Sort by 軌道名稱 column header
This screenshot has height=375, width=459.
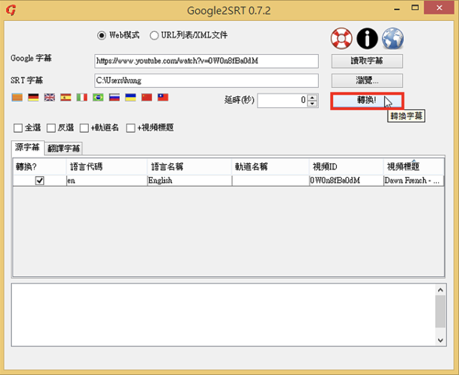[x=270, y=167]
